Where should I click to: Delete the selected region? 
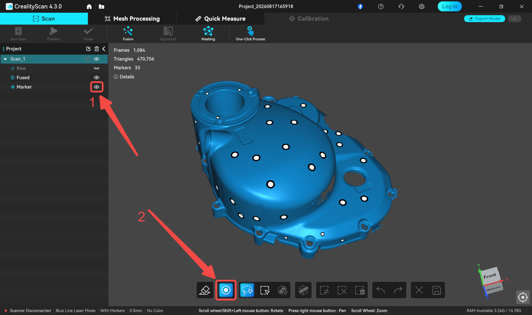click(x=360, y=290)
